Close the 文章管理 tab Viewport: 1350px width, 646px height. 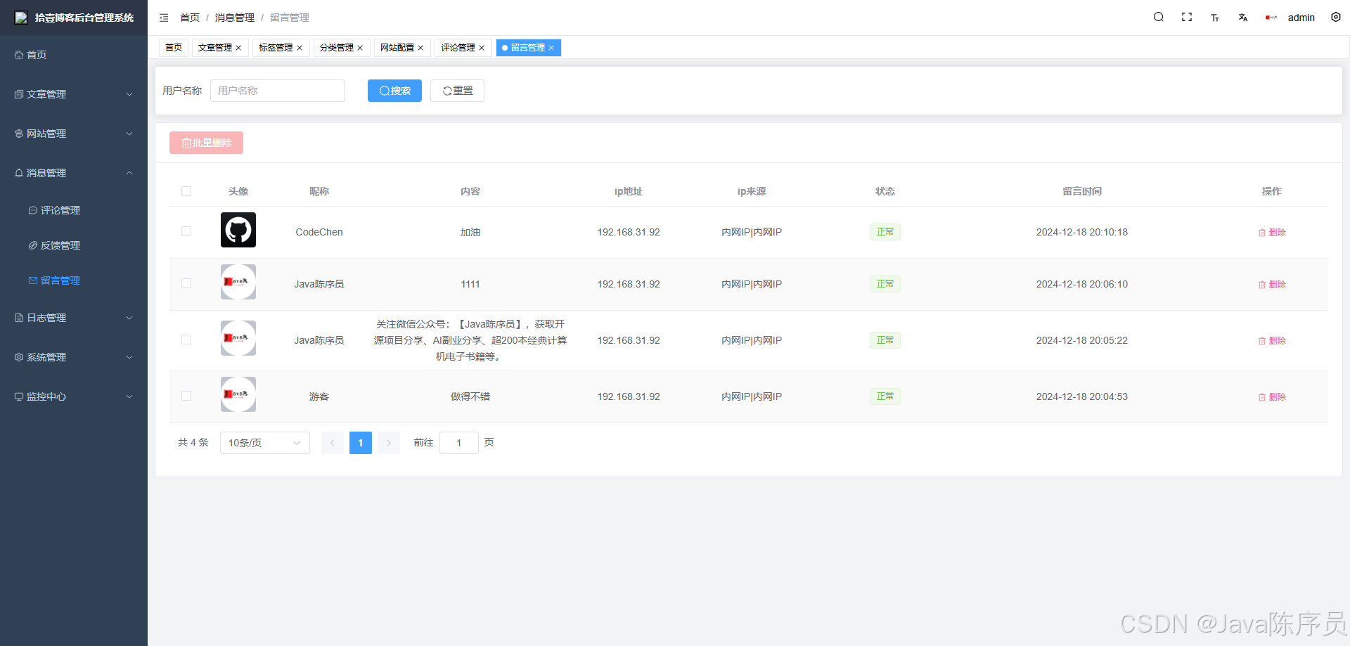click(238, 48)
